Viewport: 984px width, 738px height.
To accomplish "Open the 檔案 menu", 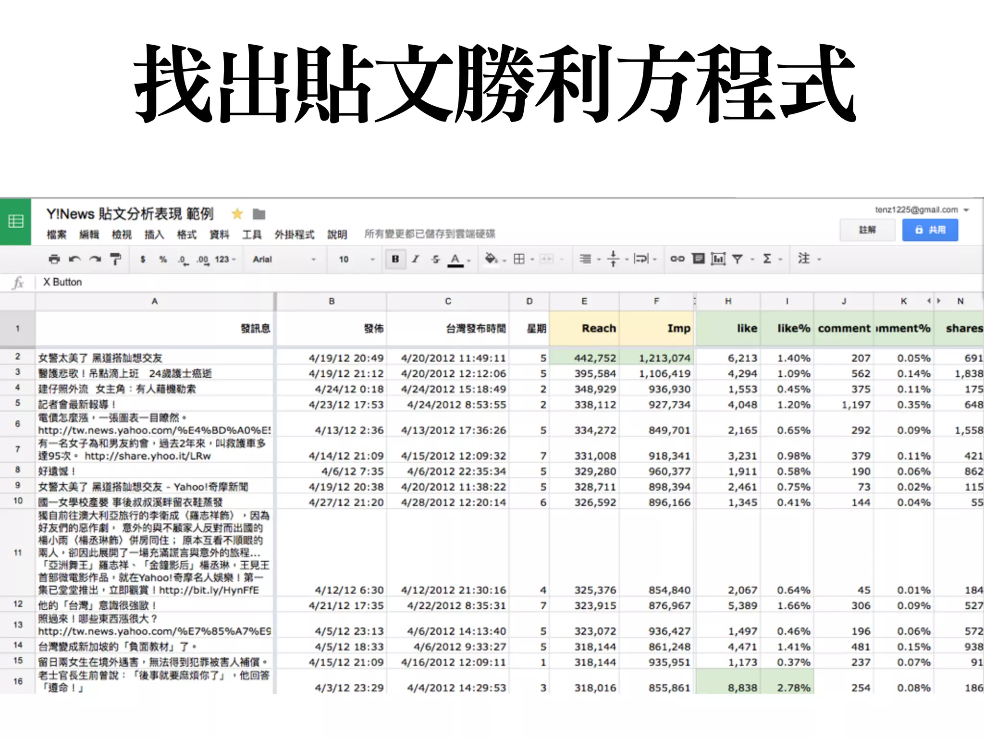I will point(56,234).
